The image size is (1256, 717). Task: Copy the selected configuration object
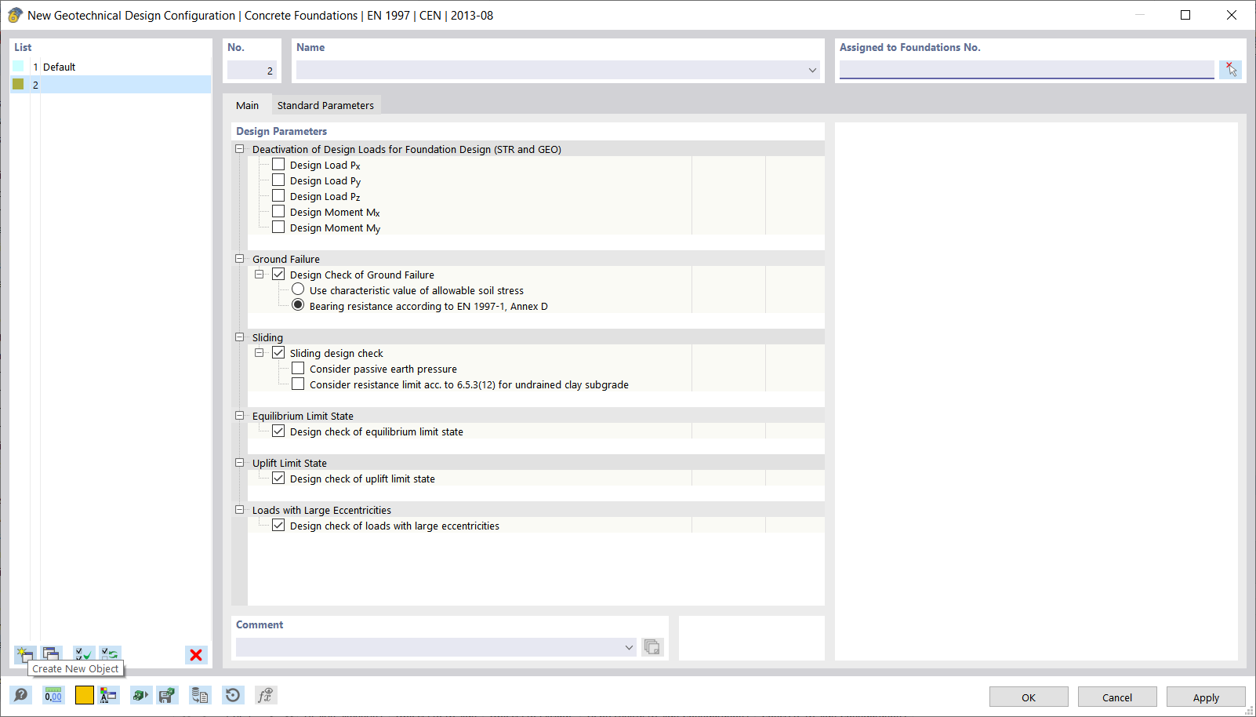(51, 654)
